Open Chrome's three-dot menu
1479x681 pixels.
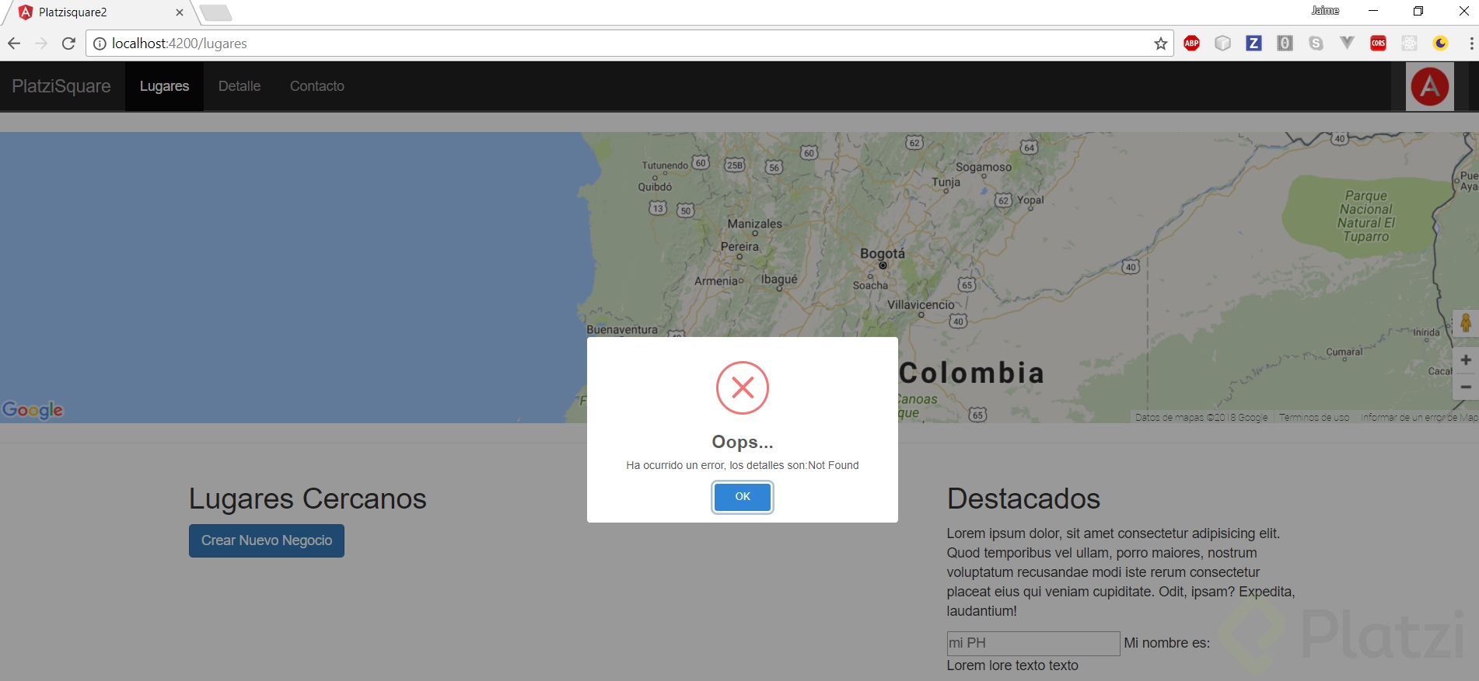1471,43
